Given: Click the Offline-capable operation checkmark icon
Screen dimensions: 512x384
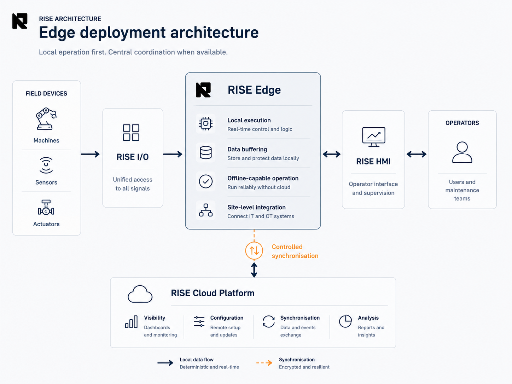Looking at the screenshot, I should [x=206, y=181].
